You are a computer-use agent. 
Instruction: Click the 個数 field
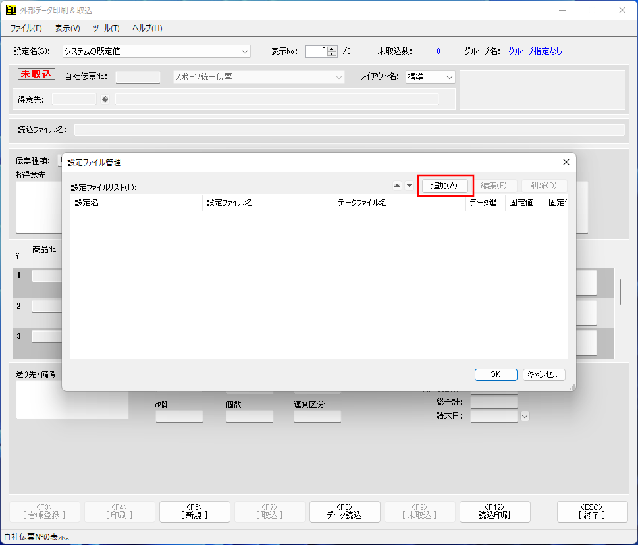point(250,416)
